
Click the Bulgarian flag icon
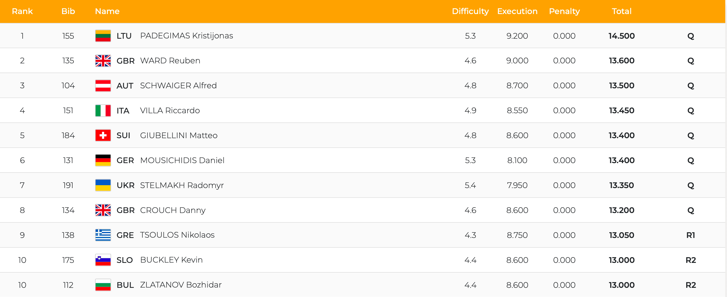(103, 285)
